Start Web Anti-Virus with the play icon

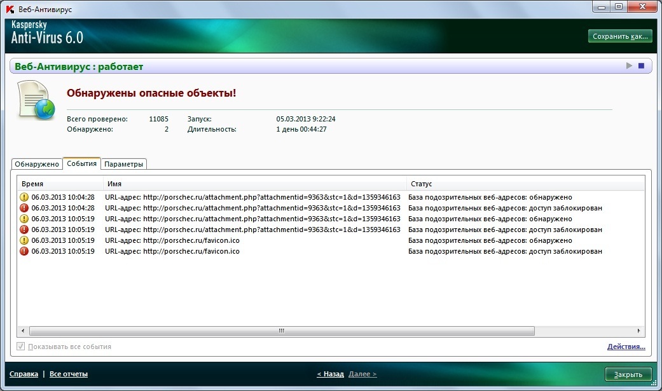coord(629,65)
